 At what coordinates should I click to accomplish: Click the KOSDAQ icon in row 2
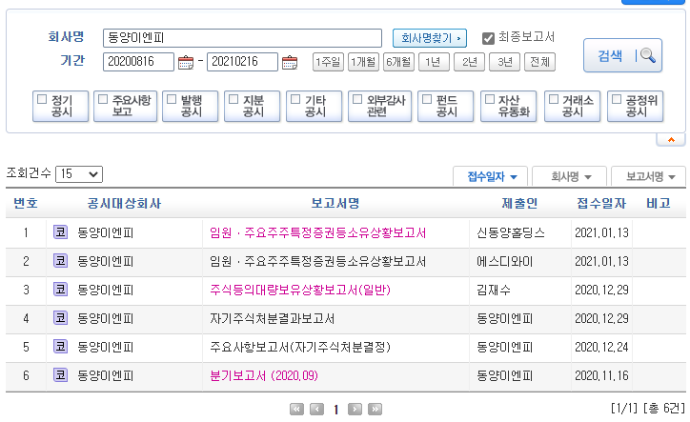pyautogui.click(x=60, y=261)
